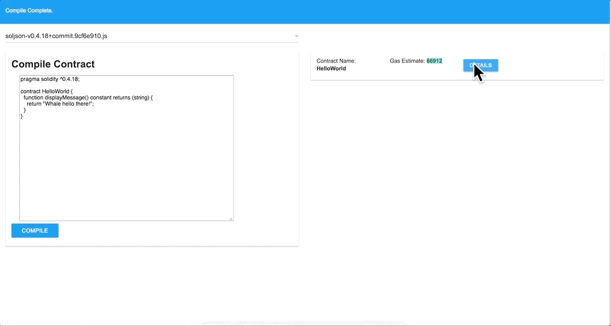Viewport: 611px width, 326px height.
Task: Click the return "Whale hello there!" line
Action: click(x=60, y=104)
